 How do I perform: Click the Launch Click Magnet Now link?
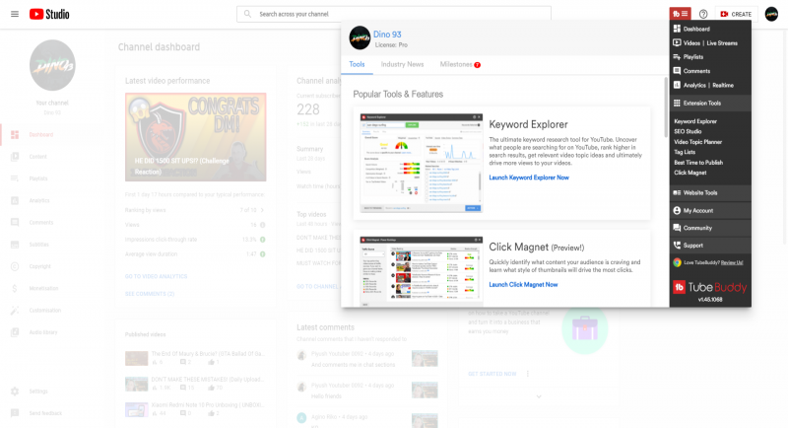point(523,284)
